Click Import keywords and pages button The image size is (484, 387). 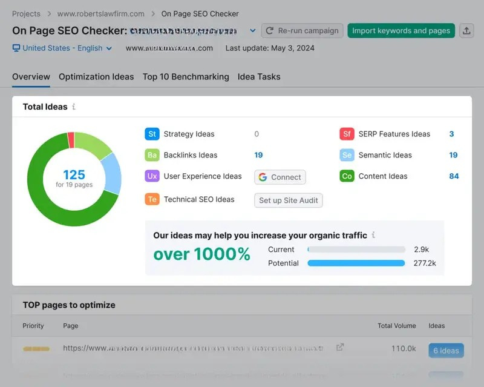401,31
